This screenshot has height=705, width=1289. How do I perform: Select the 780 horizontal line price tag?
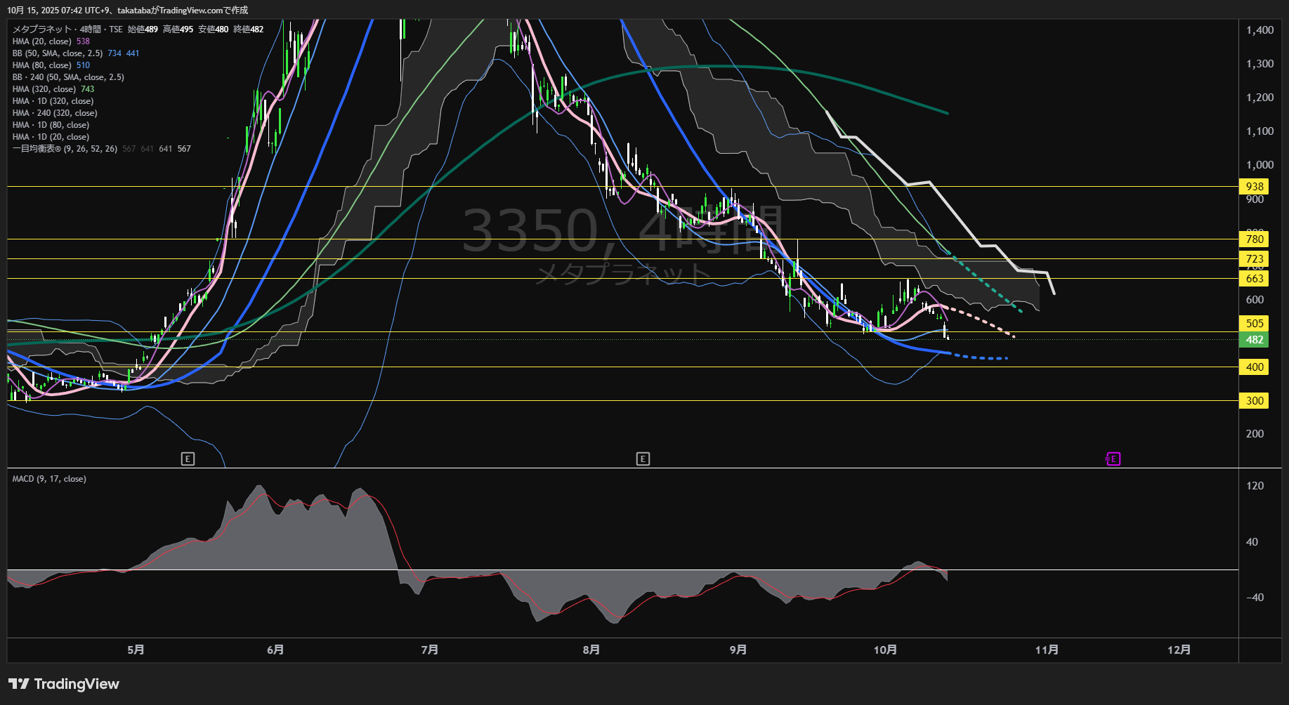pos(1255,239)
